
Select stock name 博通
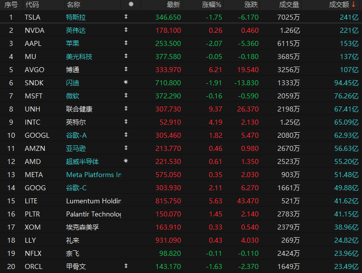tap(73, 70)
